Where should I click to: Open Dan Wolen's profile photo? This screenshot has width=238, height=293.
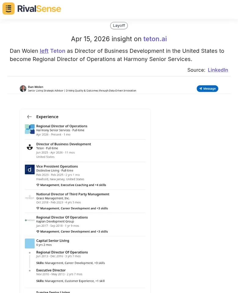tap(23, 89)
